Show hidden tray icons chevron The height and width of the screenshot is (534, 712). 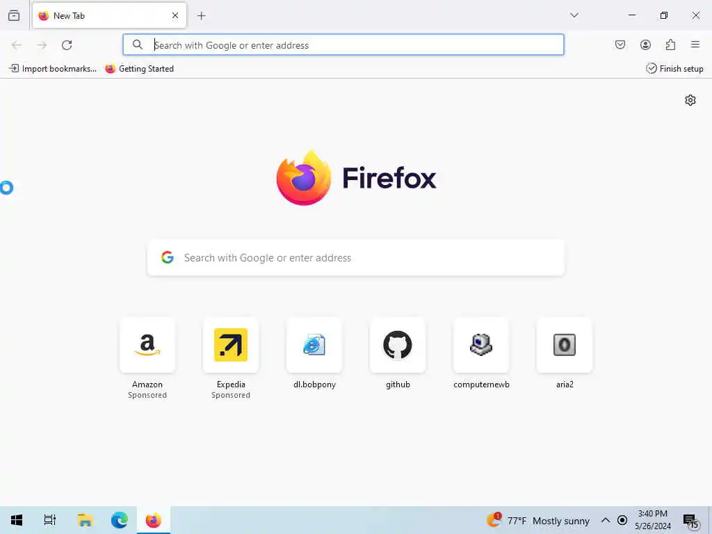tap(606, 520)
